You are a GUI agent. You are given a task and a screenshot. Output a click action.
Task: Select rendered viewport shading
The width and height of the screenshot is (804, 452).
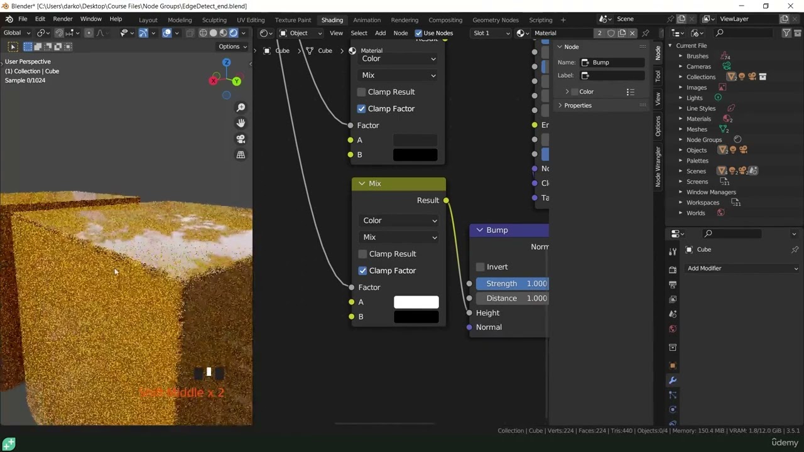pos(234,33)
